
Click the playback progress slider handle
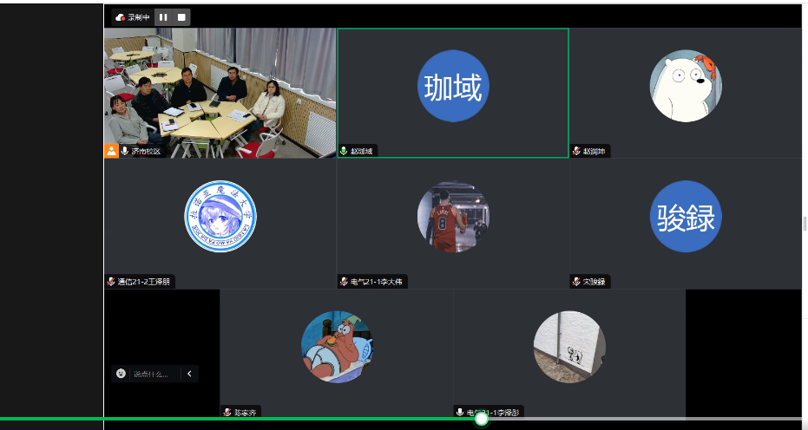coord(482,419)
